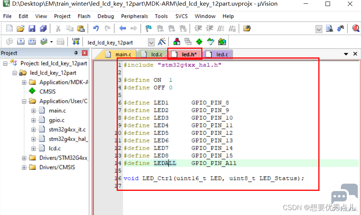
Task: Download to flash with LOAD icon
Action: point(76,42)
